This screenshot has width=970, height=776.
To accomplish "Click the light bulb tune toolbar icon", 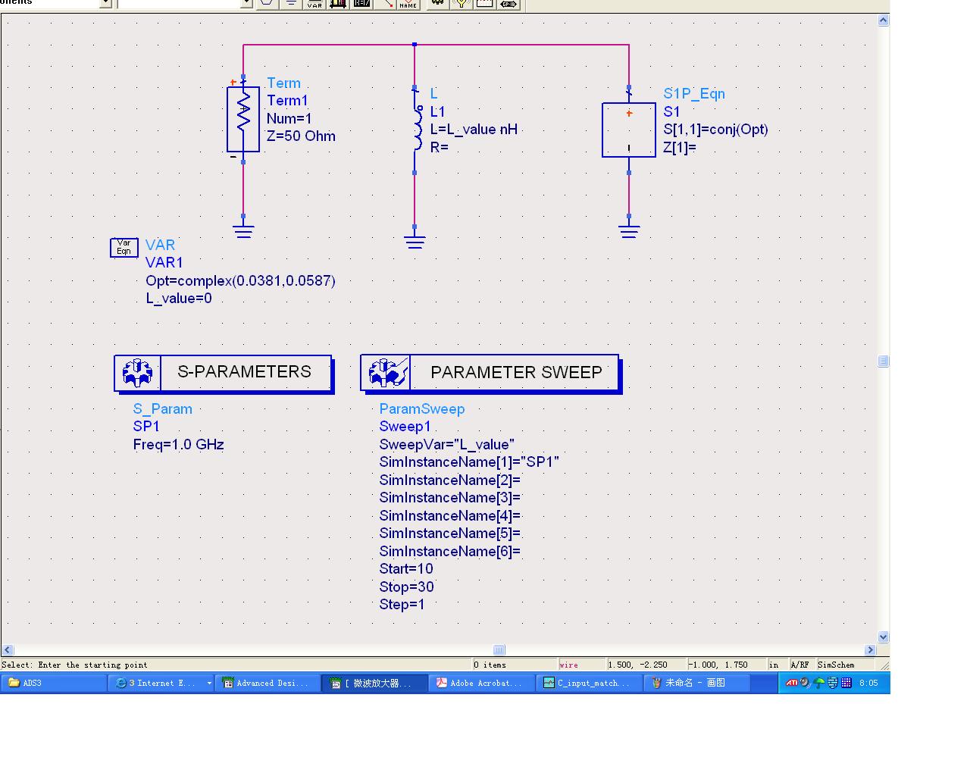I will click(x=461, y=4).
